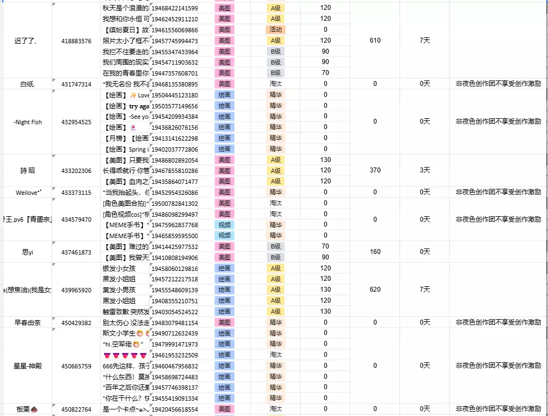Screen dimensions: 548x416
Task: Select ID cell 432954525
Action: pyautogui.click(x=76, y=122)
